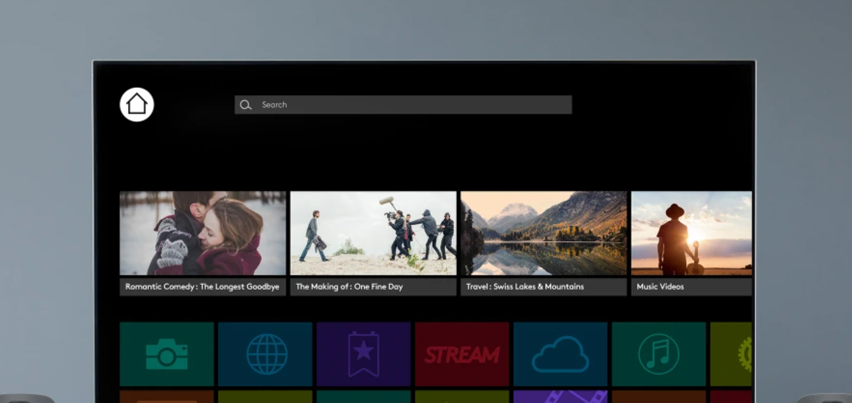Open the cloud storage tile
Image resolution: width=852 pixels, height=403 pixels.
click(x=561, y=354)
